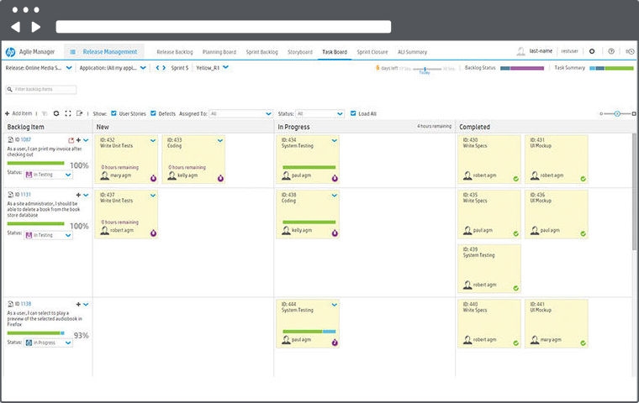Image resolution: width=639 pixels, height=403 pixels.
Task: Click the Add Item button
Action: 18,113
